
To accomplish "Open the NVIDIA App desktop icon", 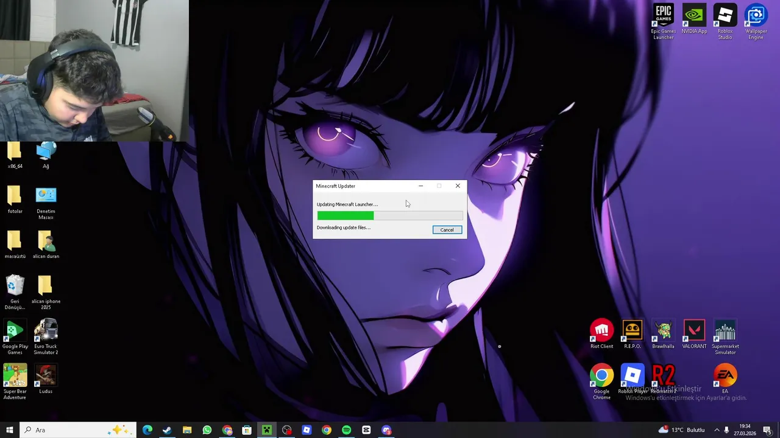I will click(x=694, y=19).
